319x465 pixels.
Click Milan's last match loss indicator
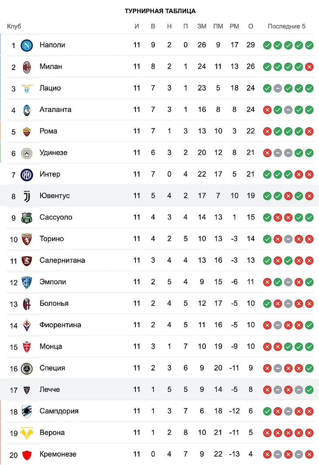click(x=309, y=66)
